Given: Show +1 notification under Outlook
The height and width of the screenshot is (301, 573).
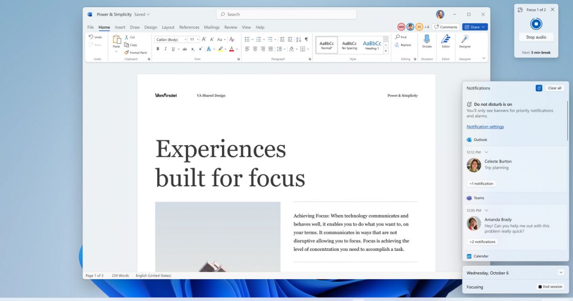Looking at the screenshot, I should 481,183.
